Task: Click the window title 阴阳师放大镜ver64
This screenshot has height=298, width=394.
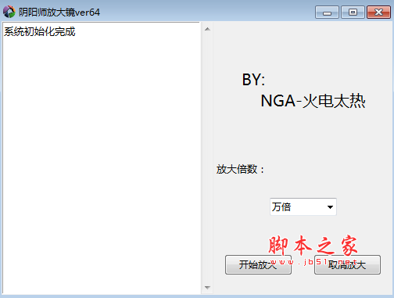Action: 59,12
